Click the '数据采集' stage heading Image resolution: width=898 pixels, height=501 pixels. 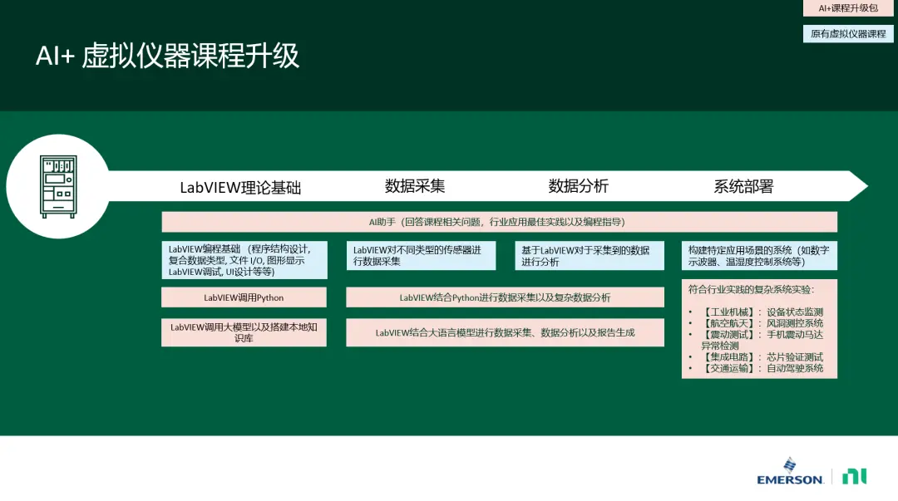[x=415, y=186]
